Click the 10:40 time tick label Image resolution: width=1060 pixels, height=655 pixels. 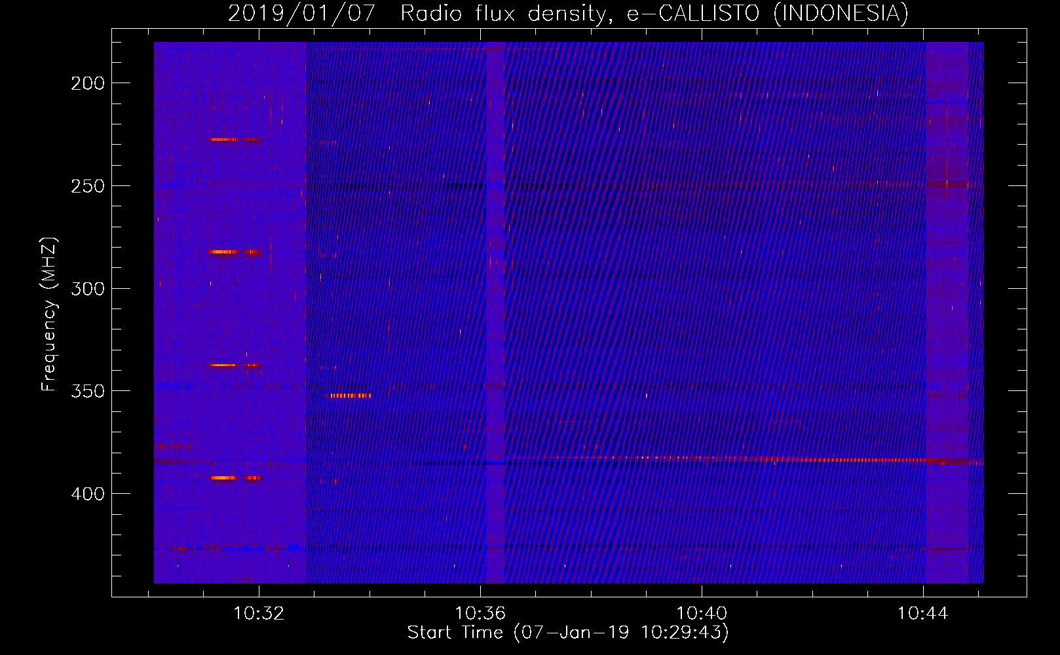pos(702,614)
